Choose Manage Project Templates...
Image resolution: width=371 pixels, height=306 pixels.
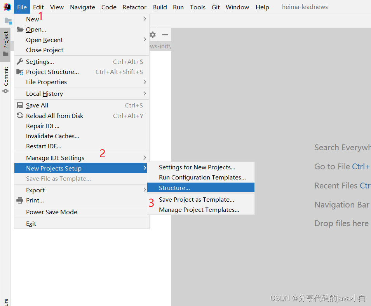(x=201, y=210)
